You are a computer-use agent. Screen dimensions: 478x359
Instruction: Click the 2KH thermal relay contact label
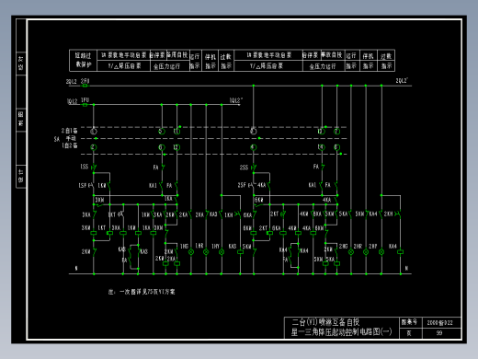point(388,214)
